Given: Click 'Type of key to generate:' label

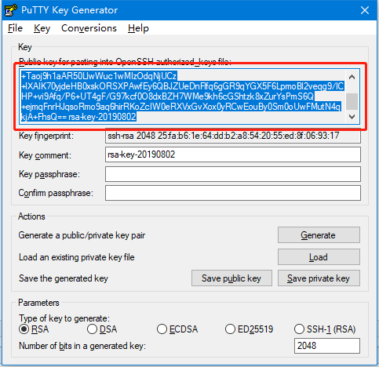Looking at the screenshot, I should [64, 318].
